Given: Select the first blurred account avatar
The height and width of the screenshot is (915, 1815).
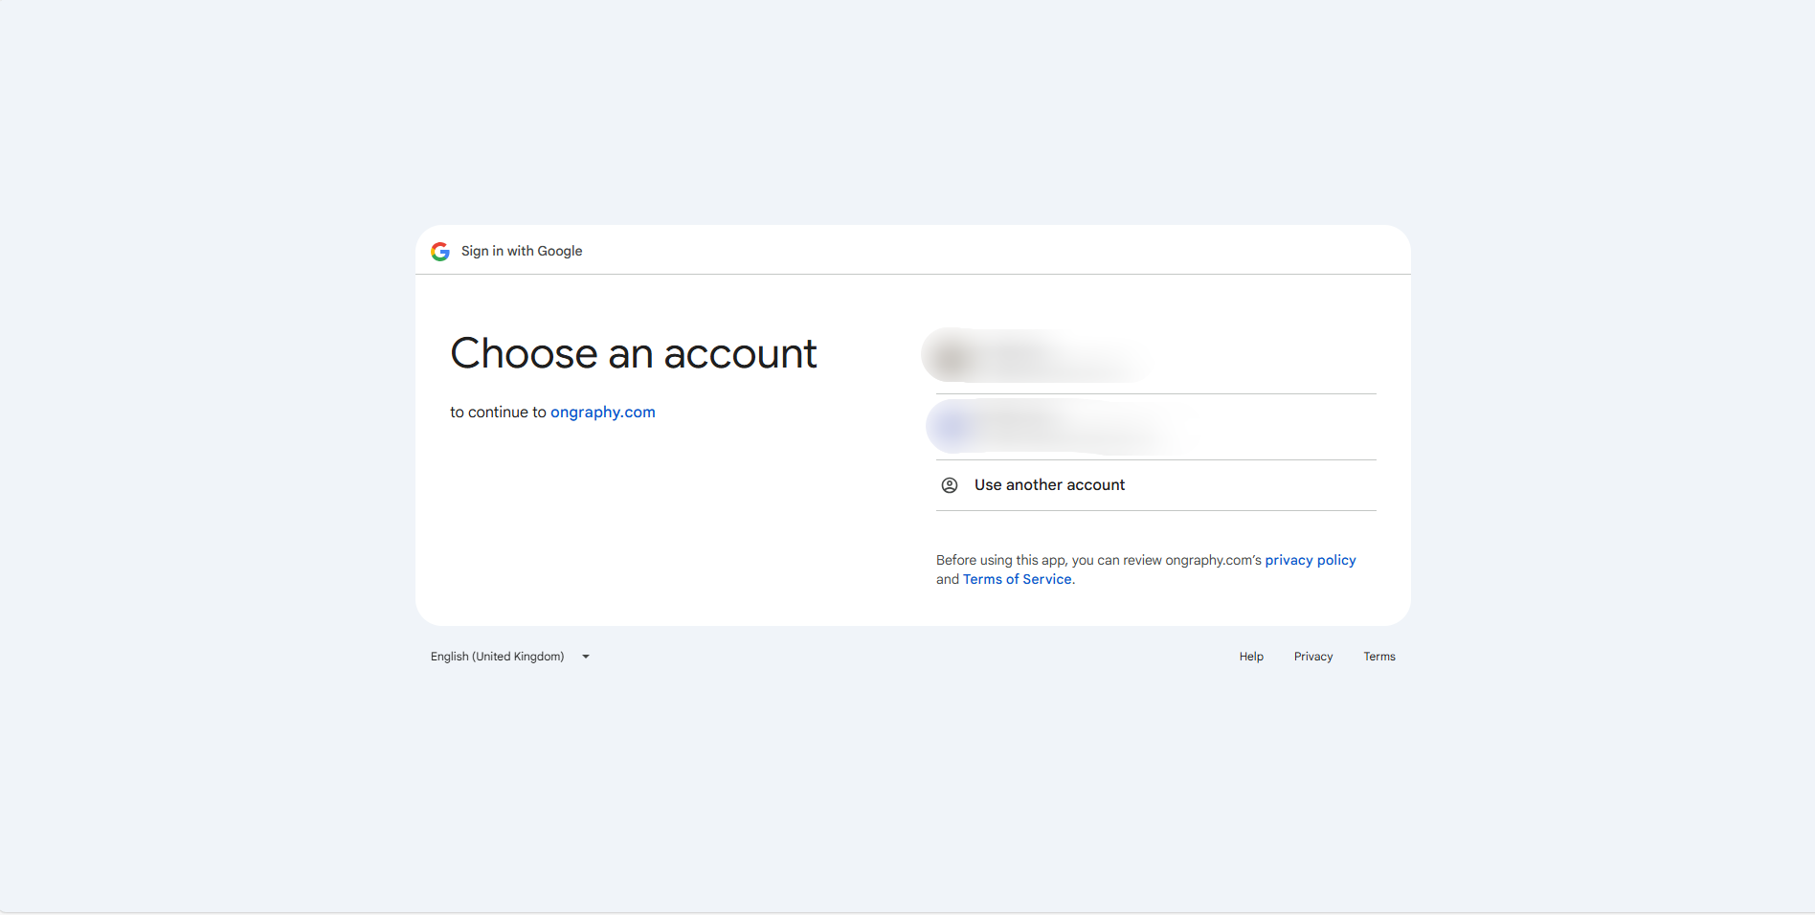Looking at the screenshot, I should (x=952, y=356).
